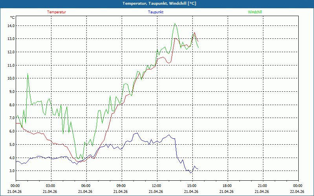Click the 22.04.26 date label
The width and height of the screenshot is (314, 196).
point(298,192)
